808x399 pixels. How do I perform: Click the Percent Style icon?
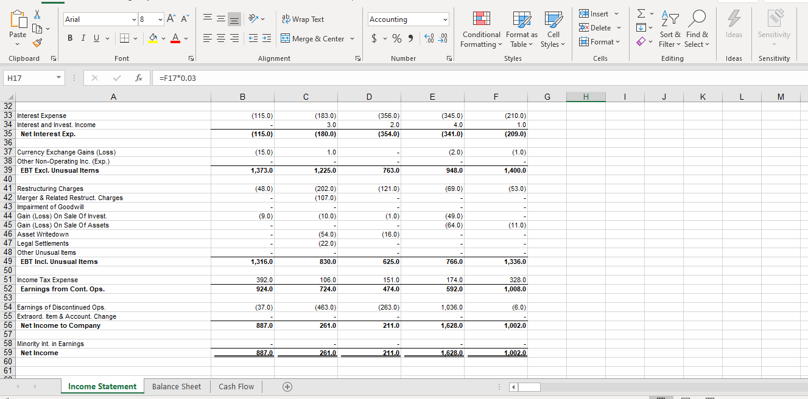[396, 38]
